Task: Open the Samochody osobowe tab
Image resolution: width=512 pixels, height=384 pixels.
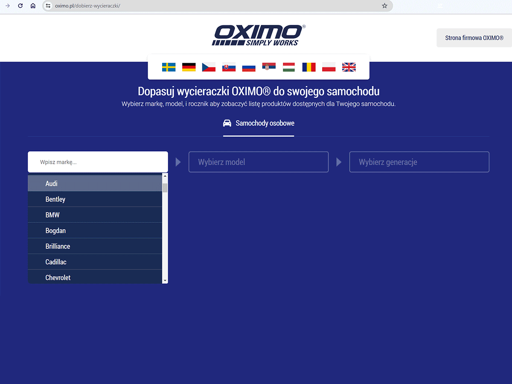Action: tap(259, 123)
